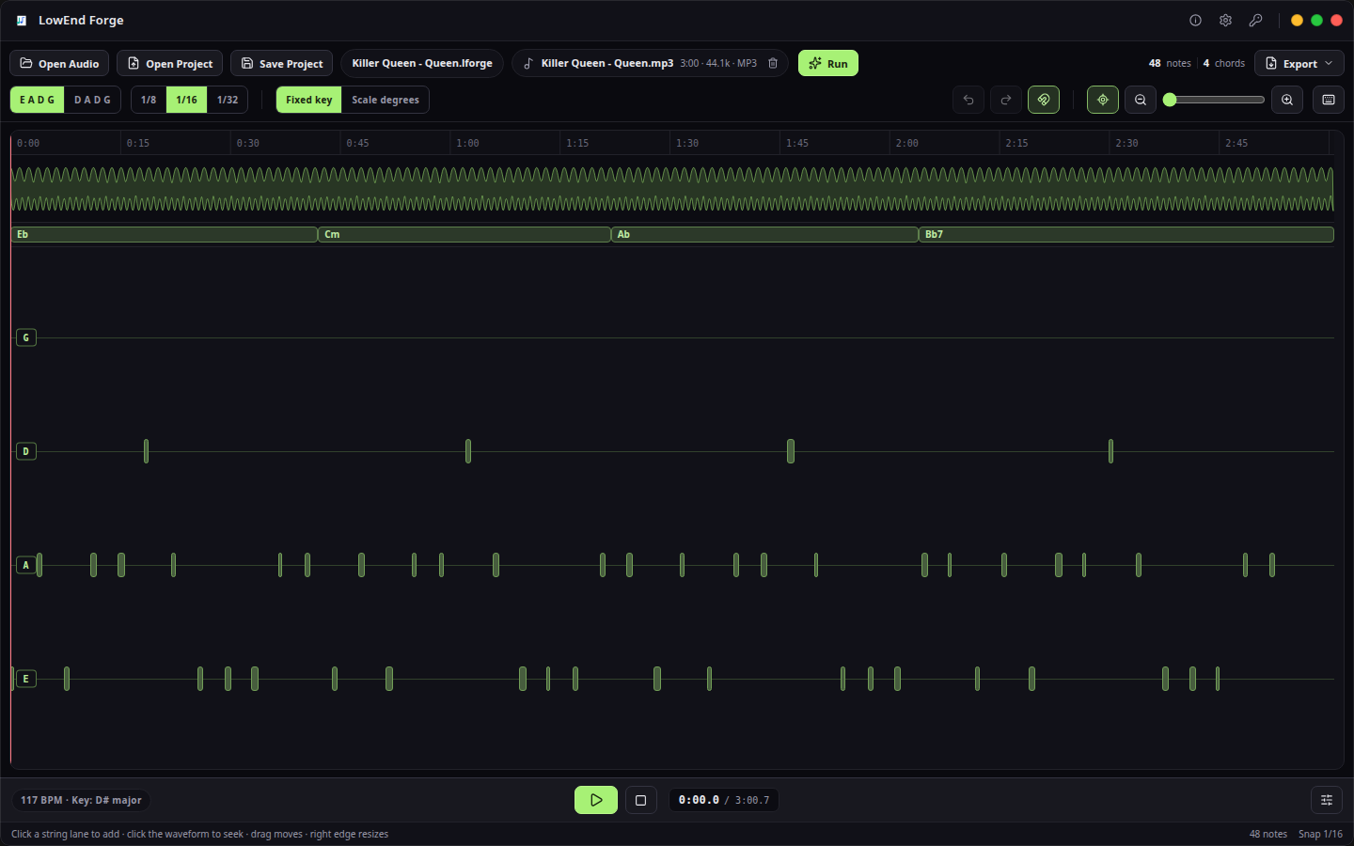
Task: Click the 2:00 mark on the time ruler
Action: click(x=906, y=143)
